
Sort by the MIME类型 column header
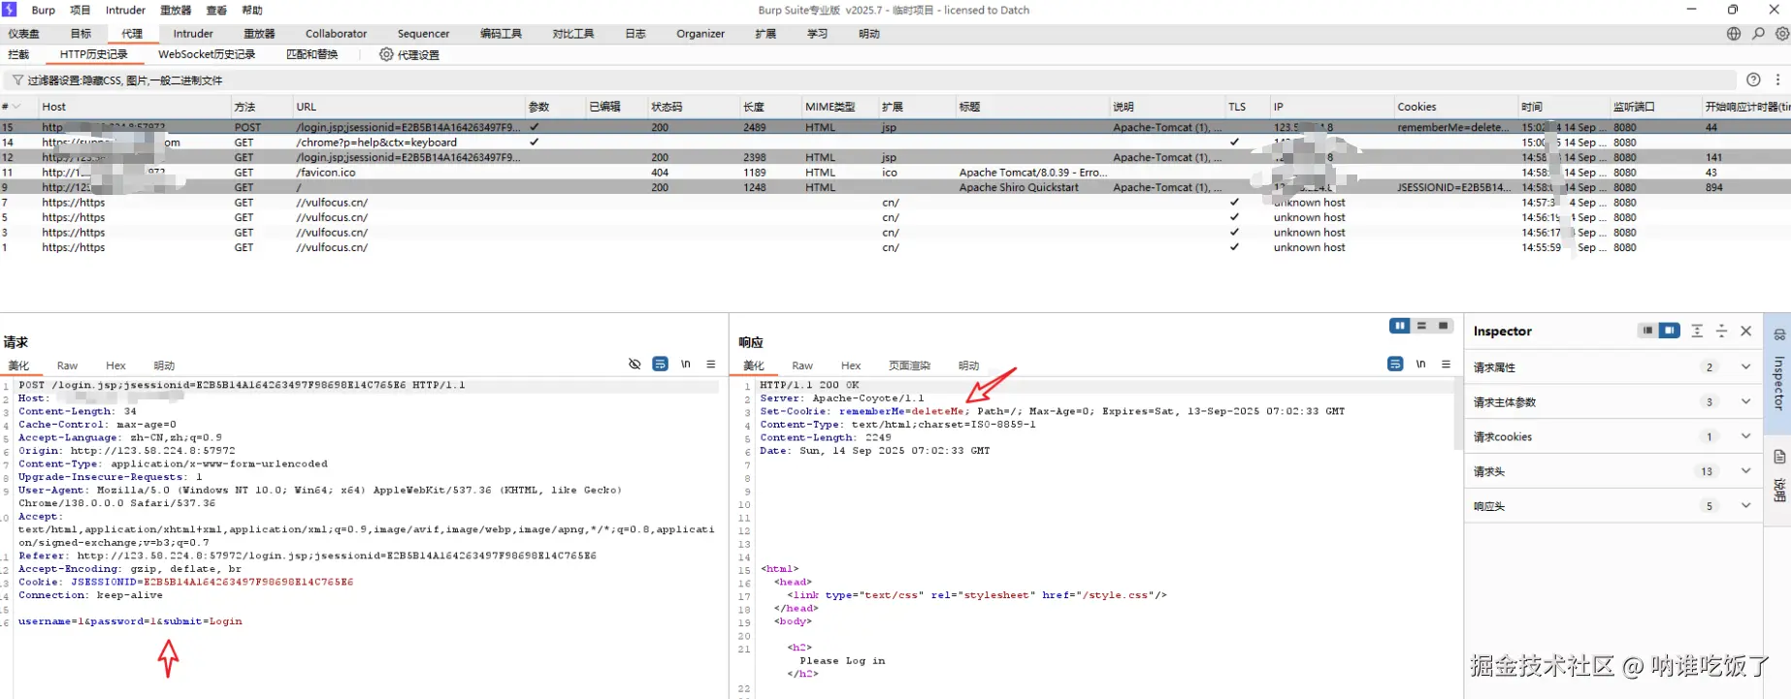pos(838,107)
